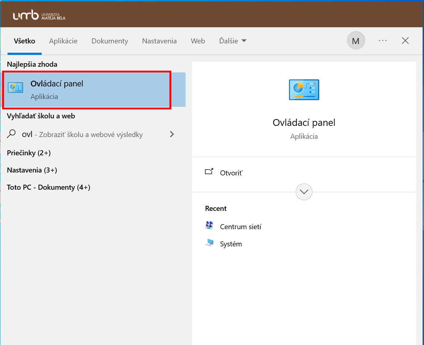Screen dimensions: 424x345
Task: Click the Centrum sietí network icon
Action: click(209, 225)
